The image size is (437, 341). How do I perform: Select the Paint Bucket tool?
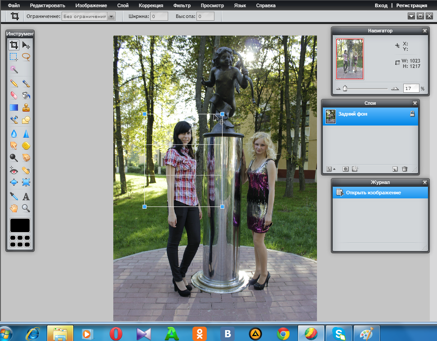(x=26, y=95)
